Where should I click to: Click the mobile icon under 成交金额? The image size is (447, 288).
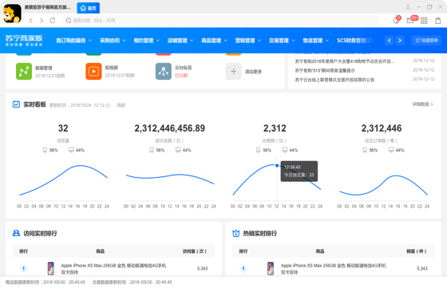pyautogui.click(x=152, y=150)
